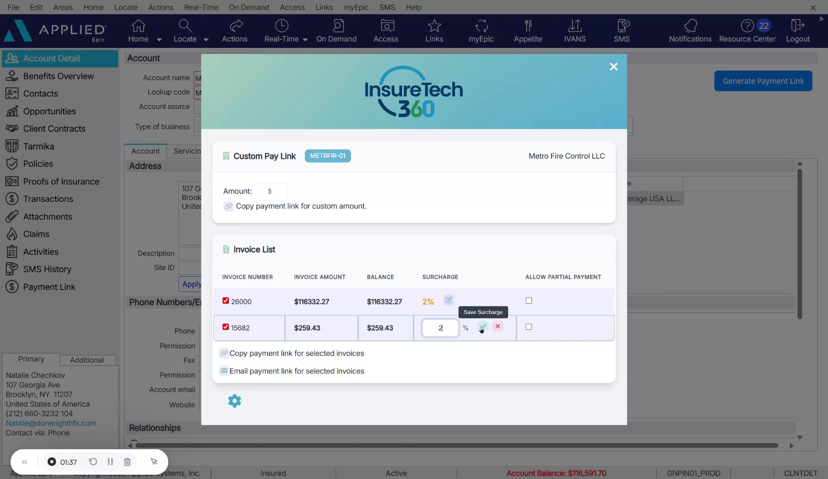Open Proofs of Insurance section

coord(61,181)
